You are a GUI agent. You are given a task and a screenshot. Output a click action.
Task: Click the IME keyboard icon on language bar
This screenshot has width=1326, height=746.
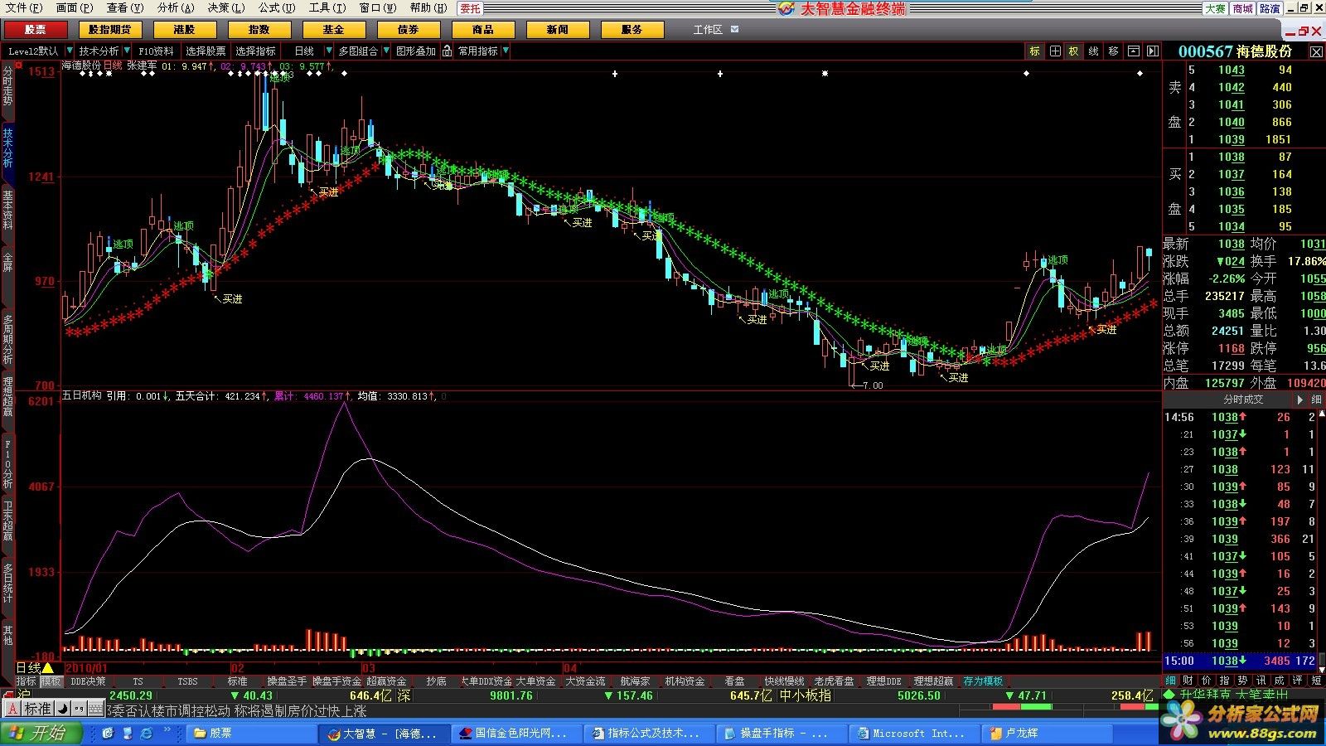[x=94, y=710]
